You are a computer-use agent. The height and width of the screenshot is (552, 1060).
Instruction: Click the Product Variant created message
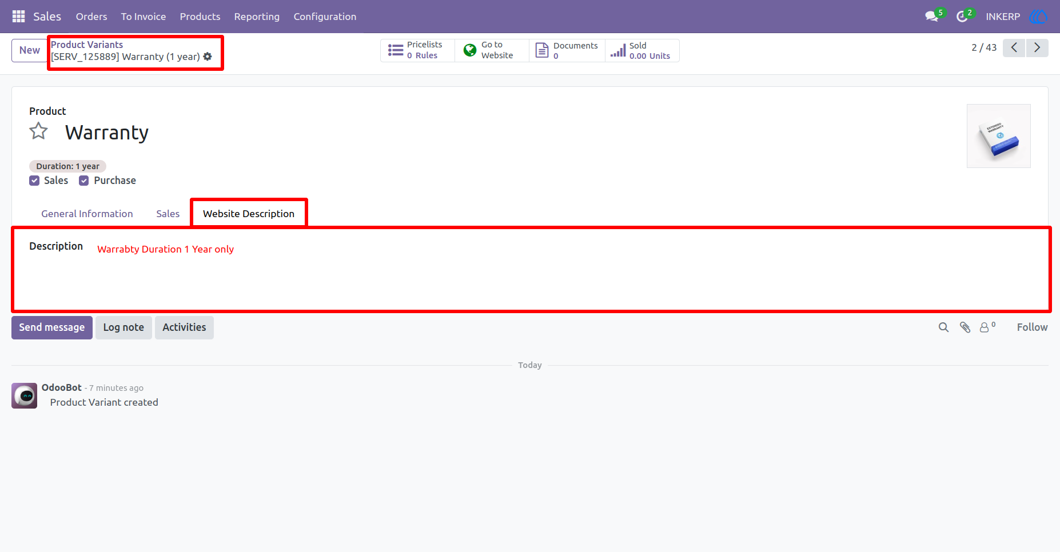(x=104, y=402)
